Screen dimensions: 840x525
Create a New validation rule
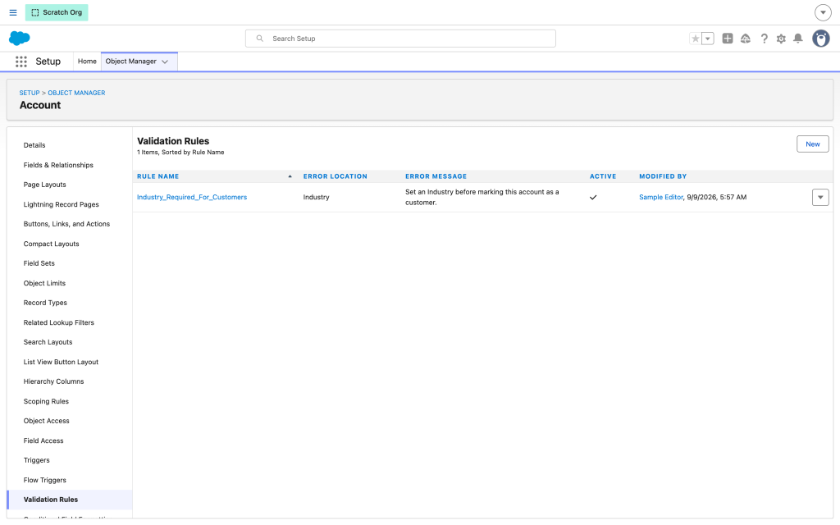tap(812, 144)
